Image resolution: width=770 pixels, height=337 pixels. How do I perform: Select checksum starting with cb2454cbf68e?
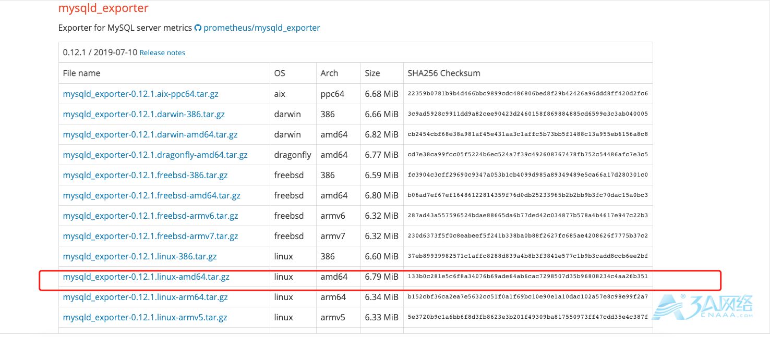point(527,134)
